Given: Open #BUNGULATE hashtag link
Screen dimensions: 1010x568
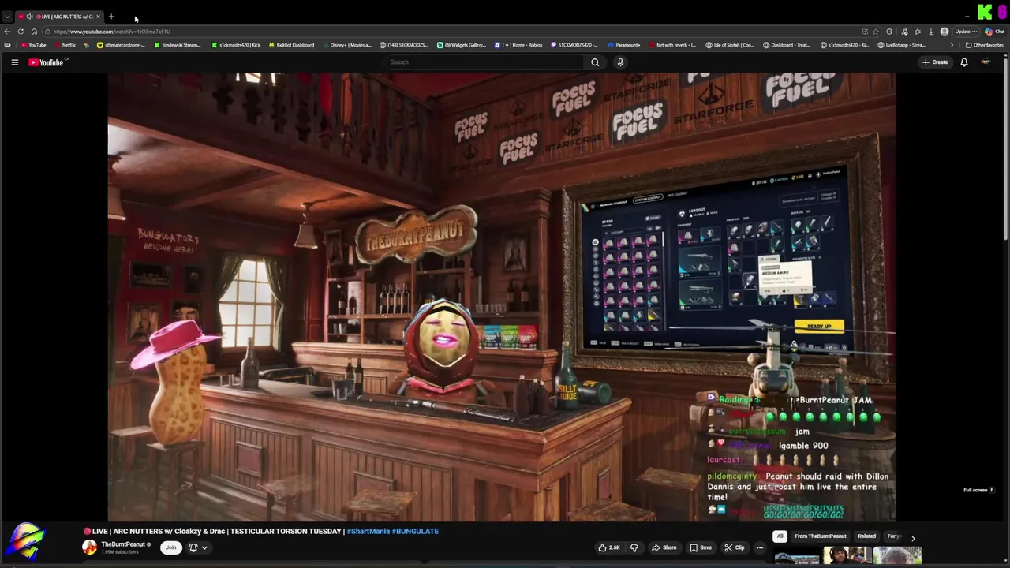Looking at the screenshot, I should (x=415, y=531).
